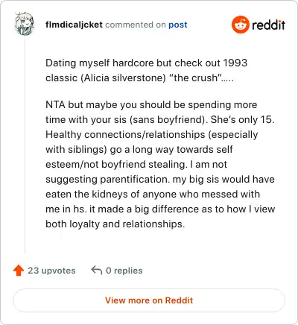
Task: Open the flmdicaljcket username profile link
Action: (74, 25)
